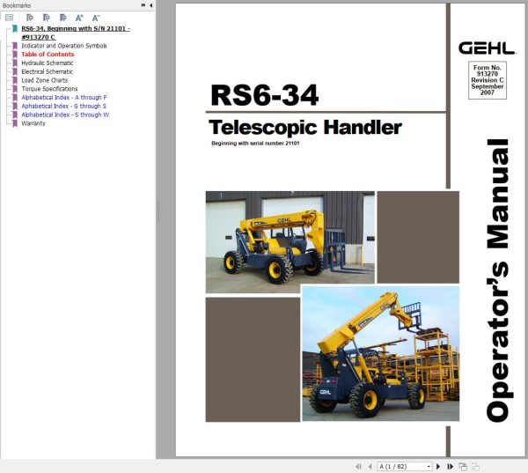The image size is (528, 473).
Task: Go to the next page
Action: 438,467
